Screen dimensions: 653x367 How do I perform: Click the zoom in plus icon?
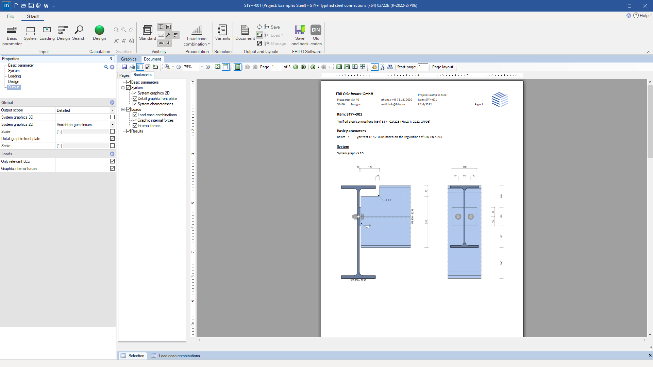coord(208,67)
